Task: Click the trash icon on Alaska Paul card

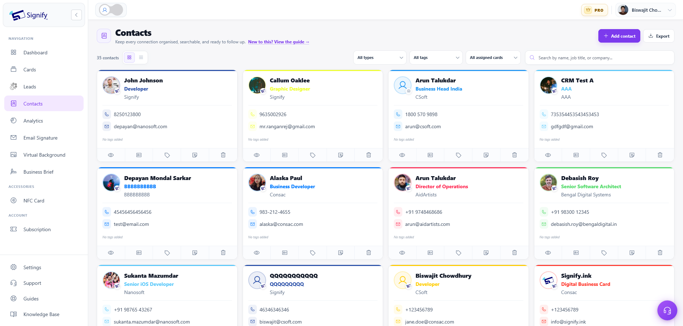Action: (x=369, y=252)
